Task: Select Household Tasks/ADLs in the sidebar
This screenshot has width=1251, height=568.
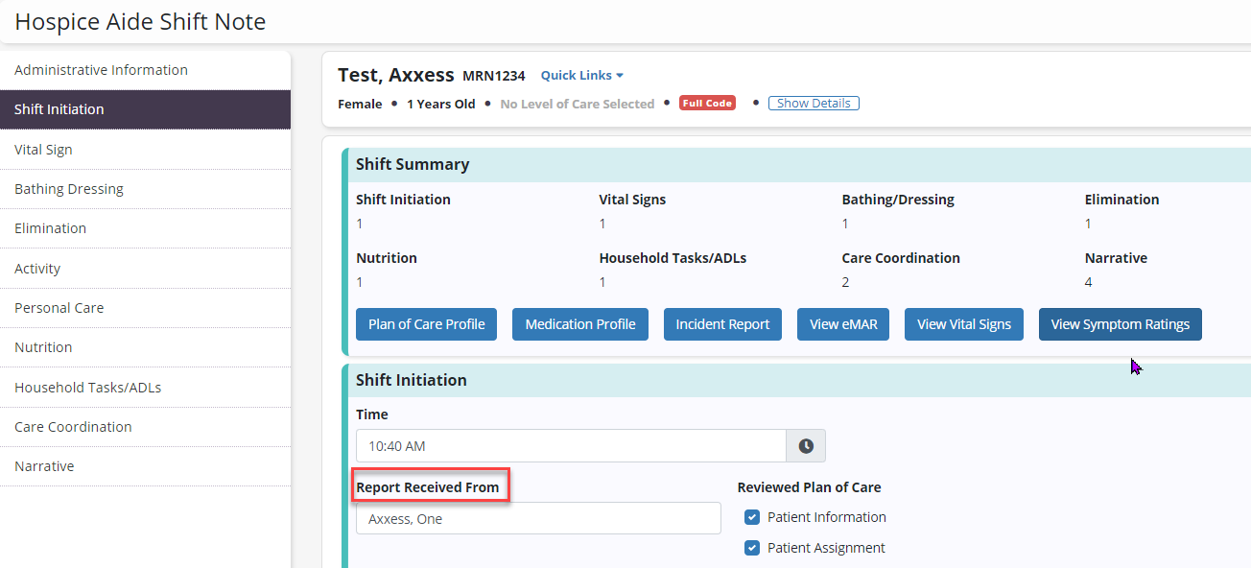Action: [87, 388]
